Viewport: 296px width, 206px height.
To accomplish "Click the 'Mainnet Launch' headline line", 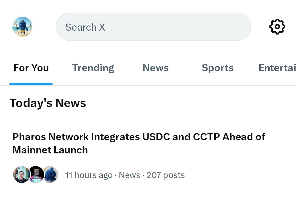I will 50,150.
